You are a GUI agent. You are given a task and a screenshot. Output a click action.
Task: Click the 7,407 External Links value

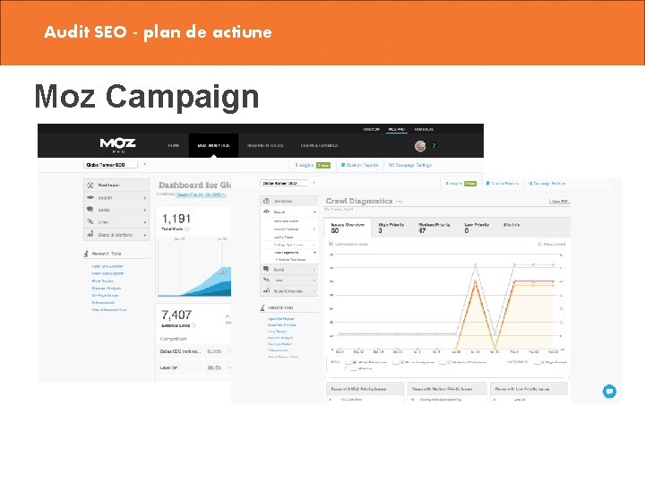(x=176, y=315)
